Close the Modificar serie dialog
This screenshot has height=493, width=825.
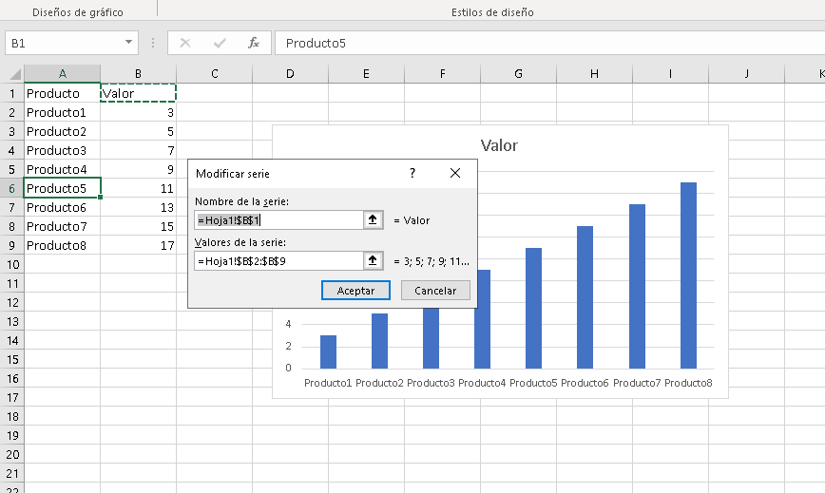(455, 173)
